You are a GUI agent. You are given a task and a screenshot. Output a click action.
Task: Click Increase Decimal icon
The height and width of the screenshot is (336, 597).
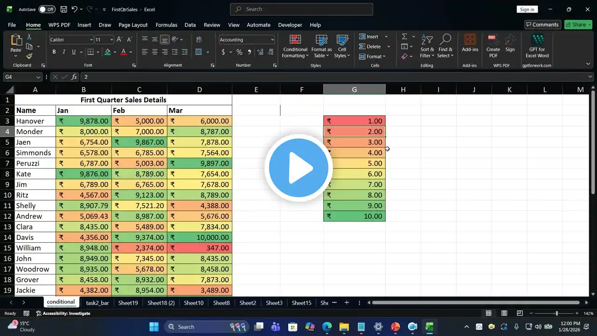tap(259, 52)
